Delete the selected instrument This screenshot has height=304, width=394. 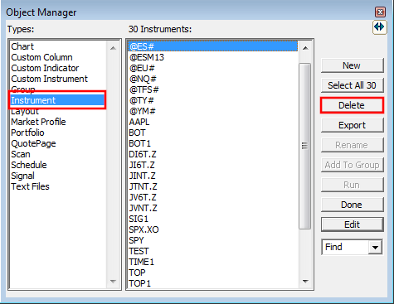click(x=352, y=105)
